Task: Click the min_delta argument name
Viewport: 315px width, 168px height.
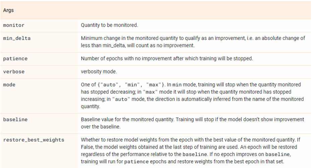Action: (x=17, y=38)
